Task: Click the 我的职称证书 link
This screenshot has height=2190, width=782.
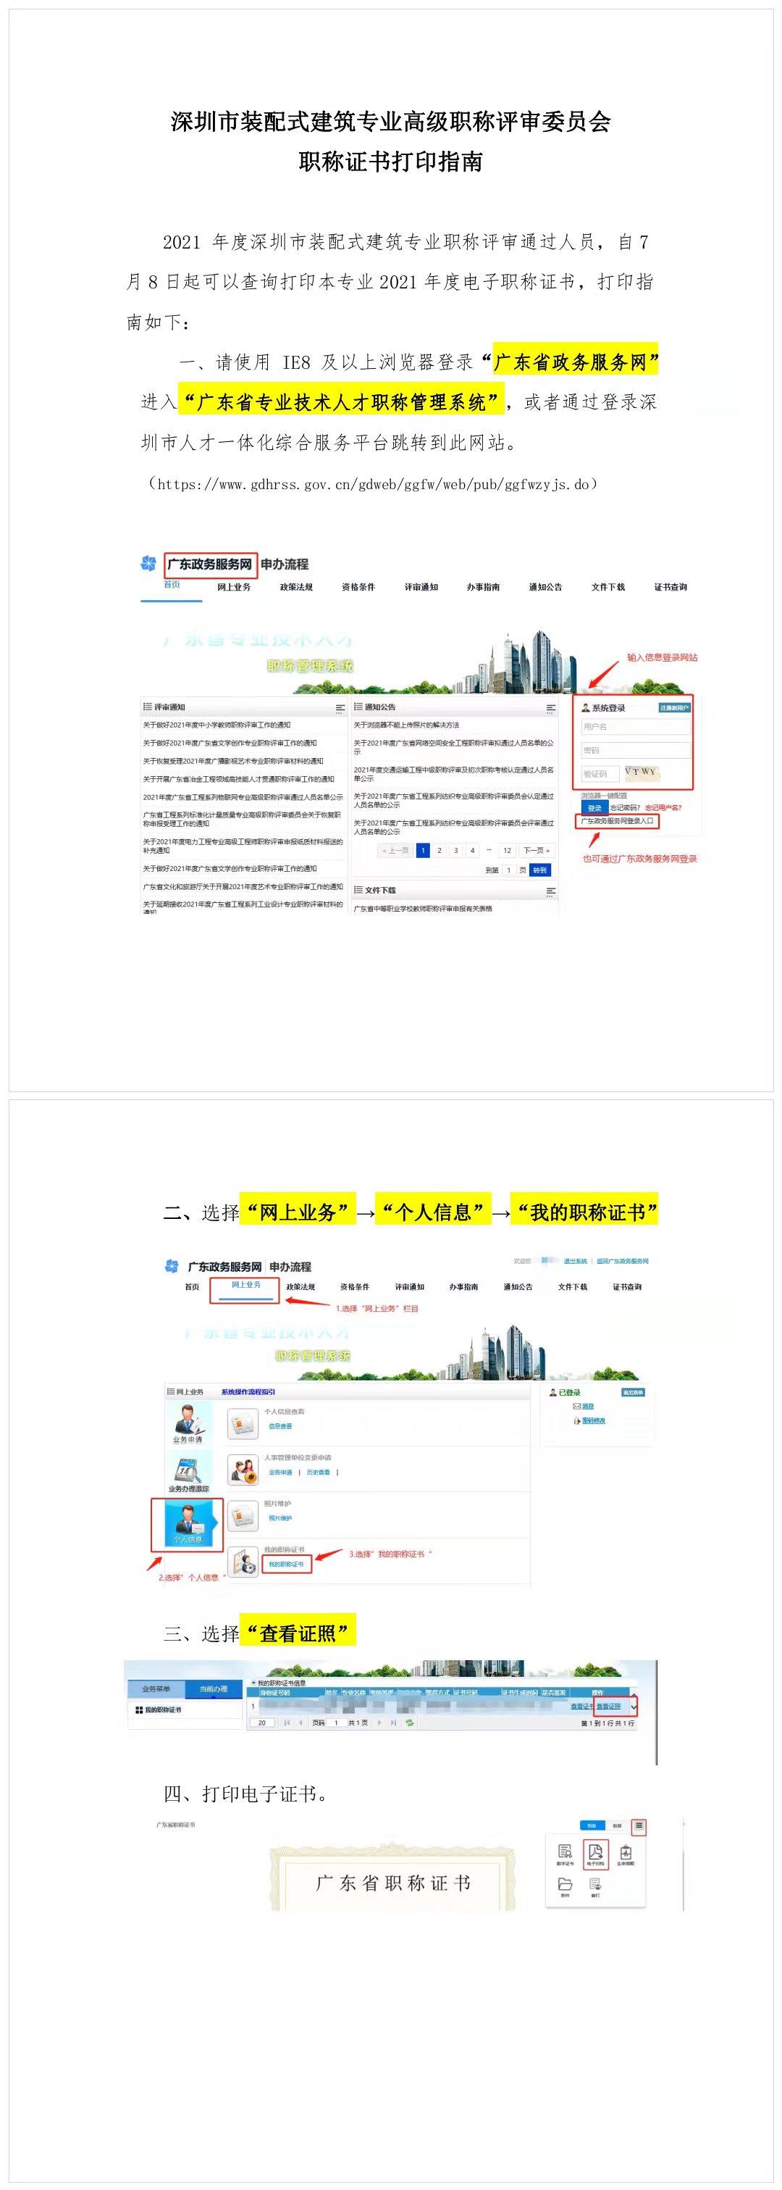Action: click(286, 1563)
